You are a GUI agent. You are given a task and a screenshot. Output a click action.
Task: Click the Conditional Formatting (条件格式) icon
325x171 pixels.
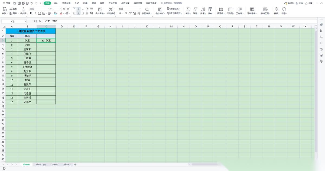point(160,9)
